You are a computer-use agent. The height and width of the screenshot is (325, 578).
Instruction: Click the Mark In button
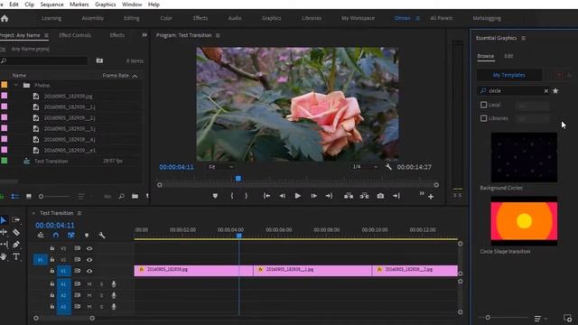232,196
